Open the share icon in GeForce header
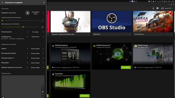The image size is (175, 98). 153,8
